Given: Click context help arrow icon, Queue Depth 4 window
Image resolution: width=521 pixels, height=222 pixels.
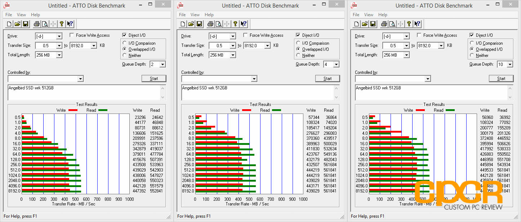Looking at the screenshot, I should [244, 24].
